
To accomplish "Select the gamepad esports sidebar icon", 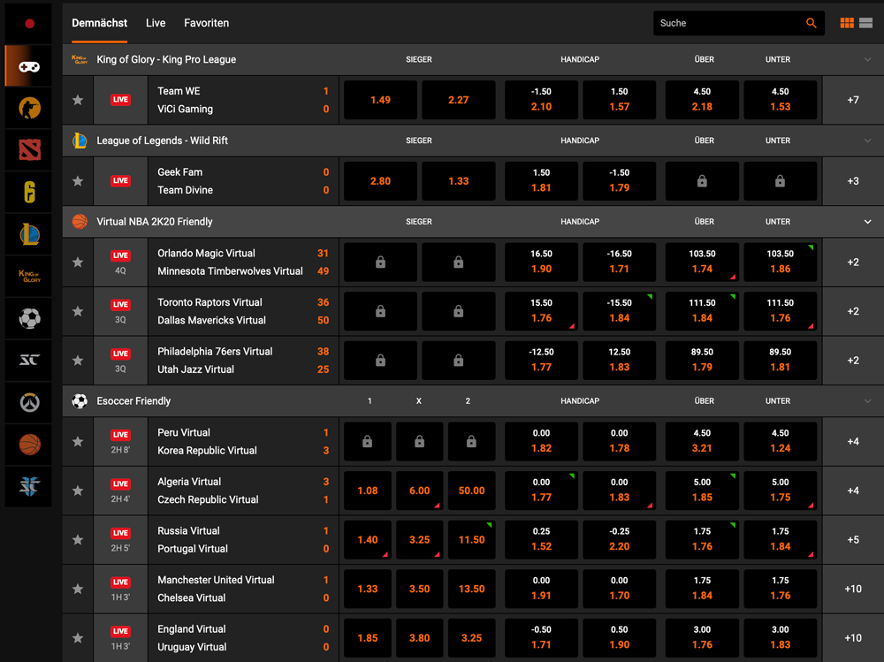I will pyautogui.click(x=29, y=66).
